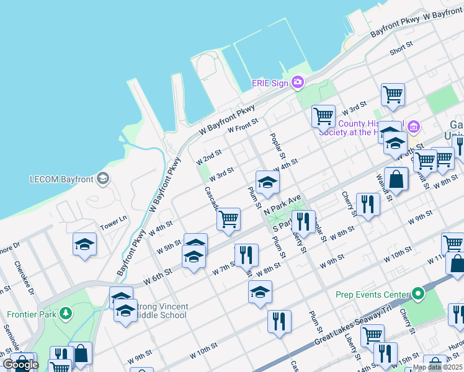Open the restaurant marker at S Park Ave
Screen dimensions: 464x372
coord(303,221)
